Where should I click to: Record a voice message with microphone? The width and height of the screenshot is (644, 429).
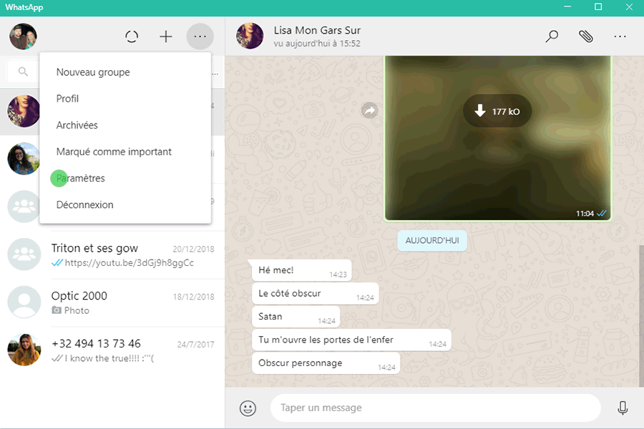623,408
